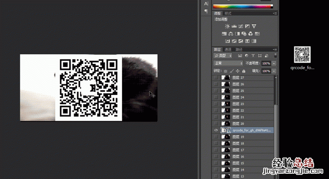
Task: Show layer 27 via its visibility box
Action: click(x=215, y=77)
